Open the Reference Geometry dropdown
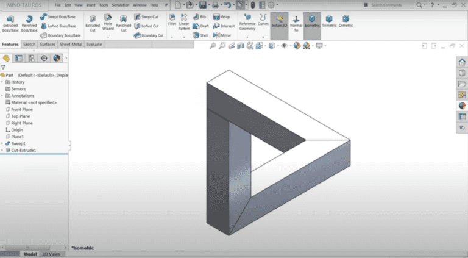This screenshot has height=258, width=468. coord(247,37)
